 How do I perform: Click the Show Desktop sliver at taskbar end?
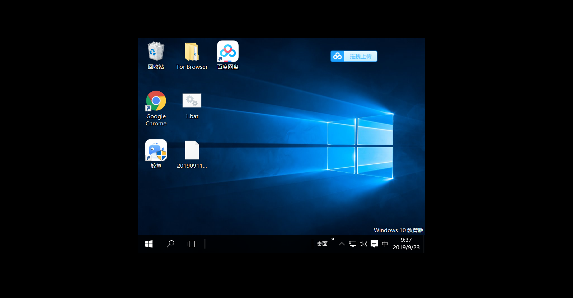[424, 244]
